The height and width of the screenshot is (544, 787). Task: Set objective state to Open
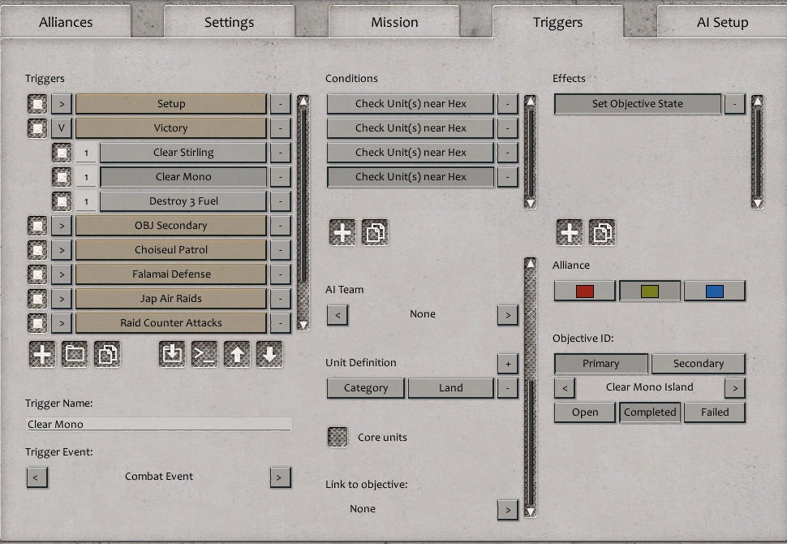585,412
